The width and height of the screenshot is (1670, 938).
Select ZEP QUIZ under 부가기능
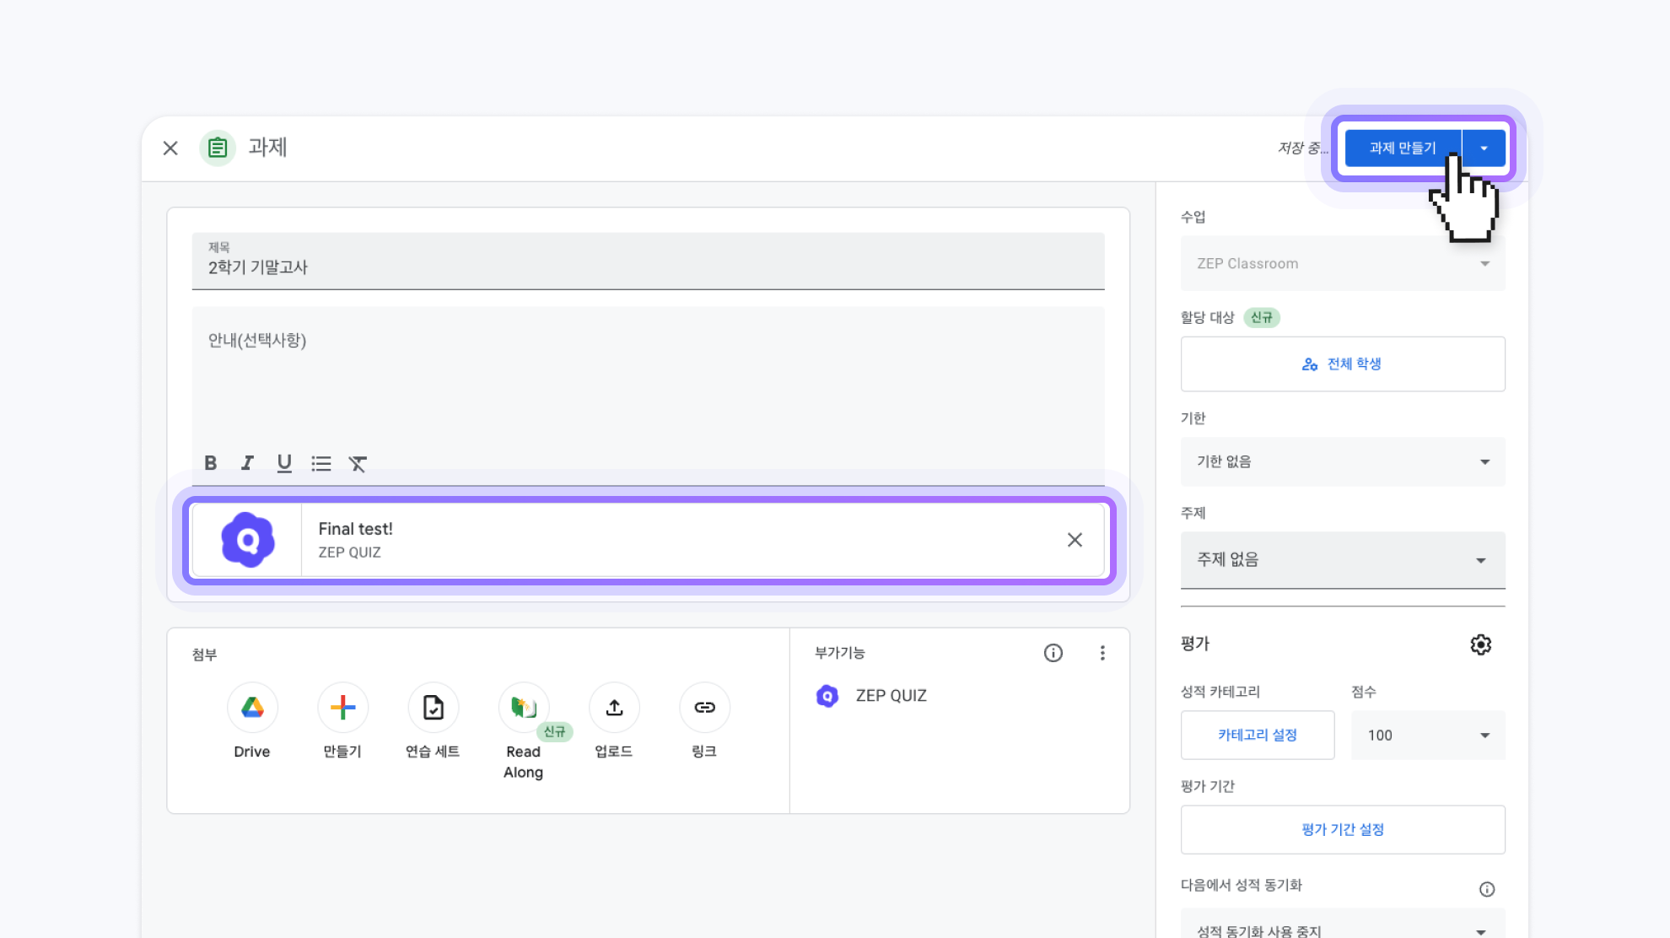890,696
